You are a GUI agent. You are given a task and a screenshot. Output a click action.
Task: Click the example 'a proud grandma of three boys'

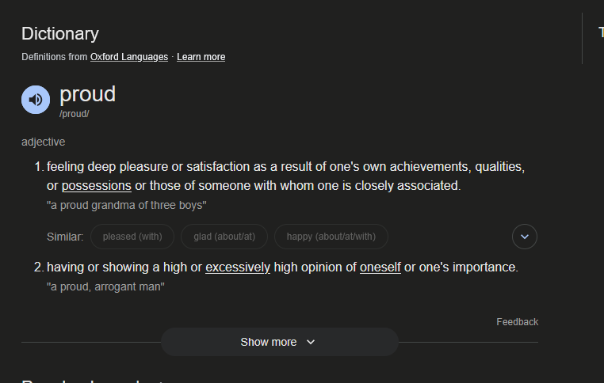pyautogui.click(x=126, y=205)
